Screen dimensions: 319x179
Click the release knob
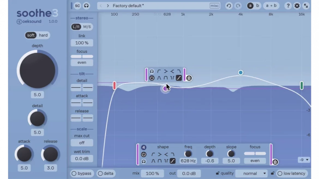50,154
